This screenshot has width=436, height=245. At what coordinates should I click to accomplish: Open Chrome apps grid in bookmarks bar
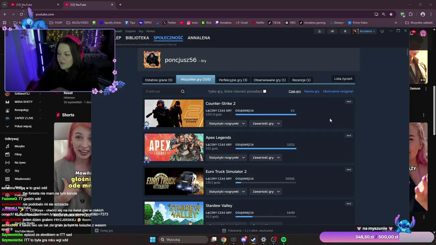click(x=4, y=23)
